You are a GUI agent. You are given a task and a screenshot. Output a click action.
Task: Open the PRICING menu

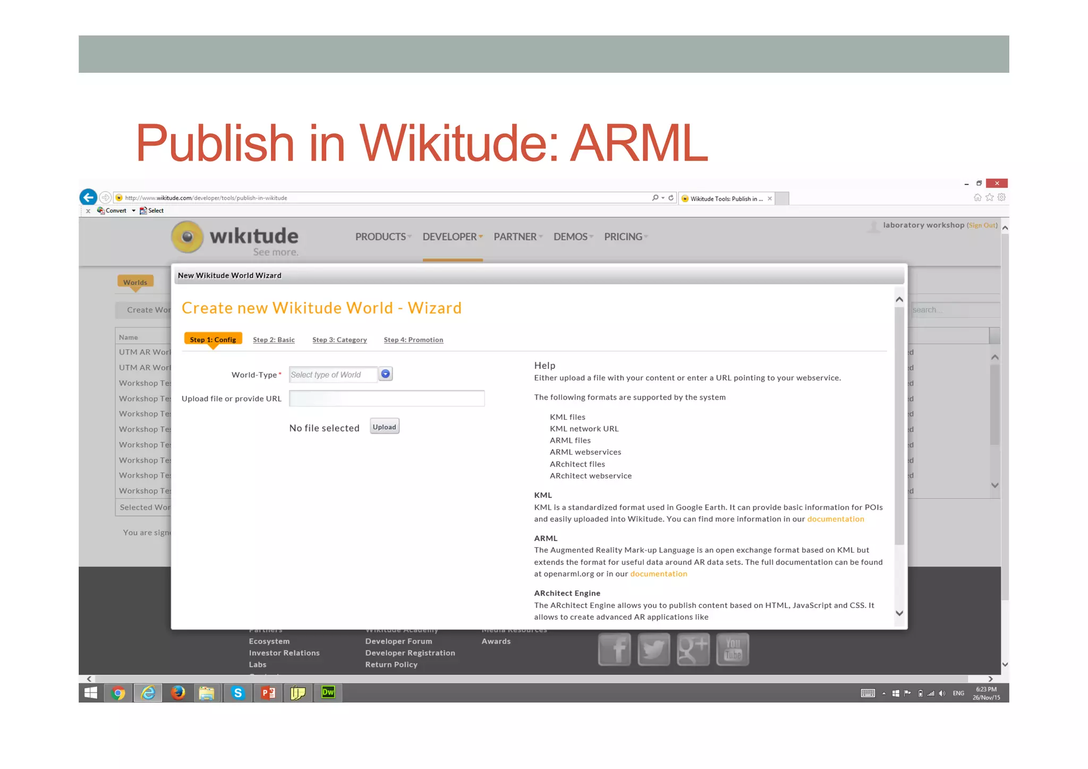[x=626, y=237]
